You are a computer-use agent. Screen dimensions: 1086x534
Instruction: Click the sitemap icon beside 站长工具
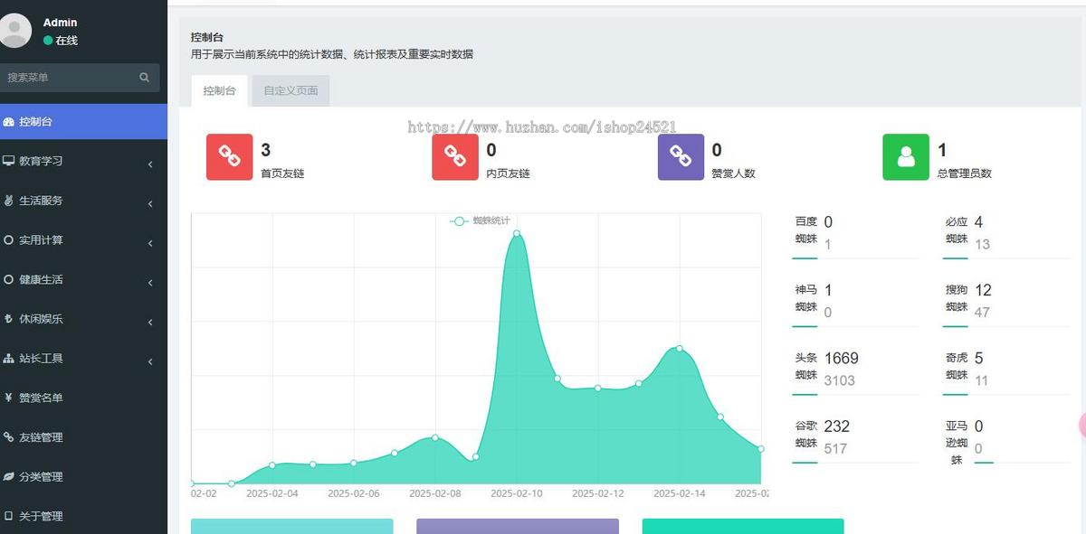(8, 359)
